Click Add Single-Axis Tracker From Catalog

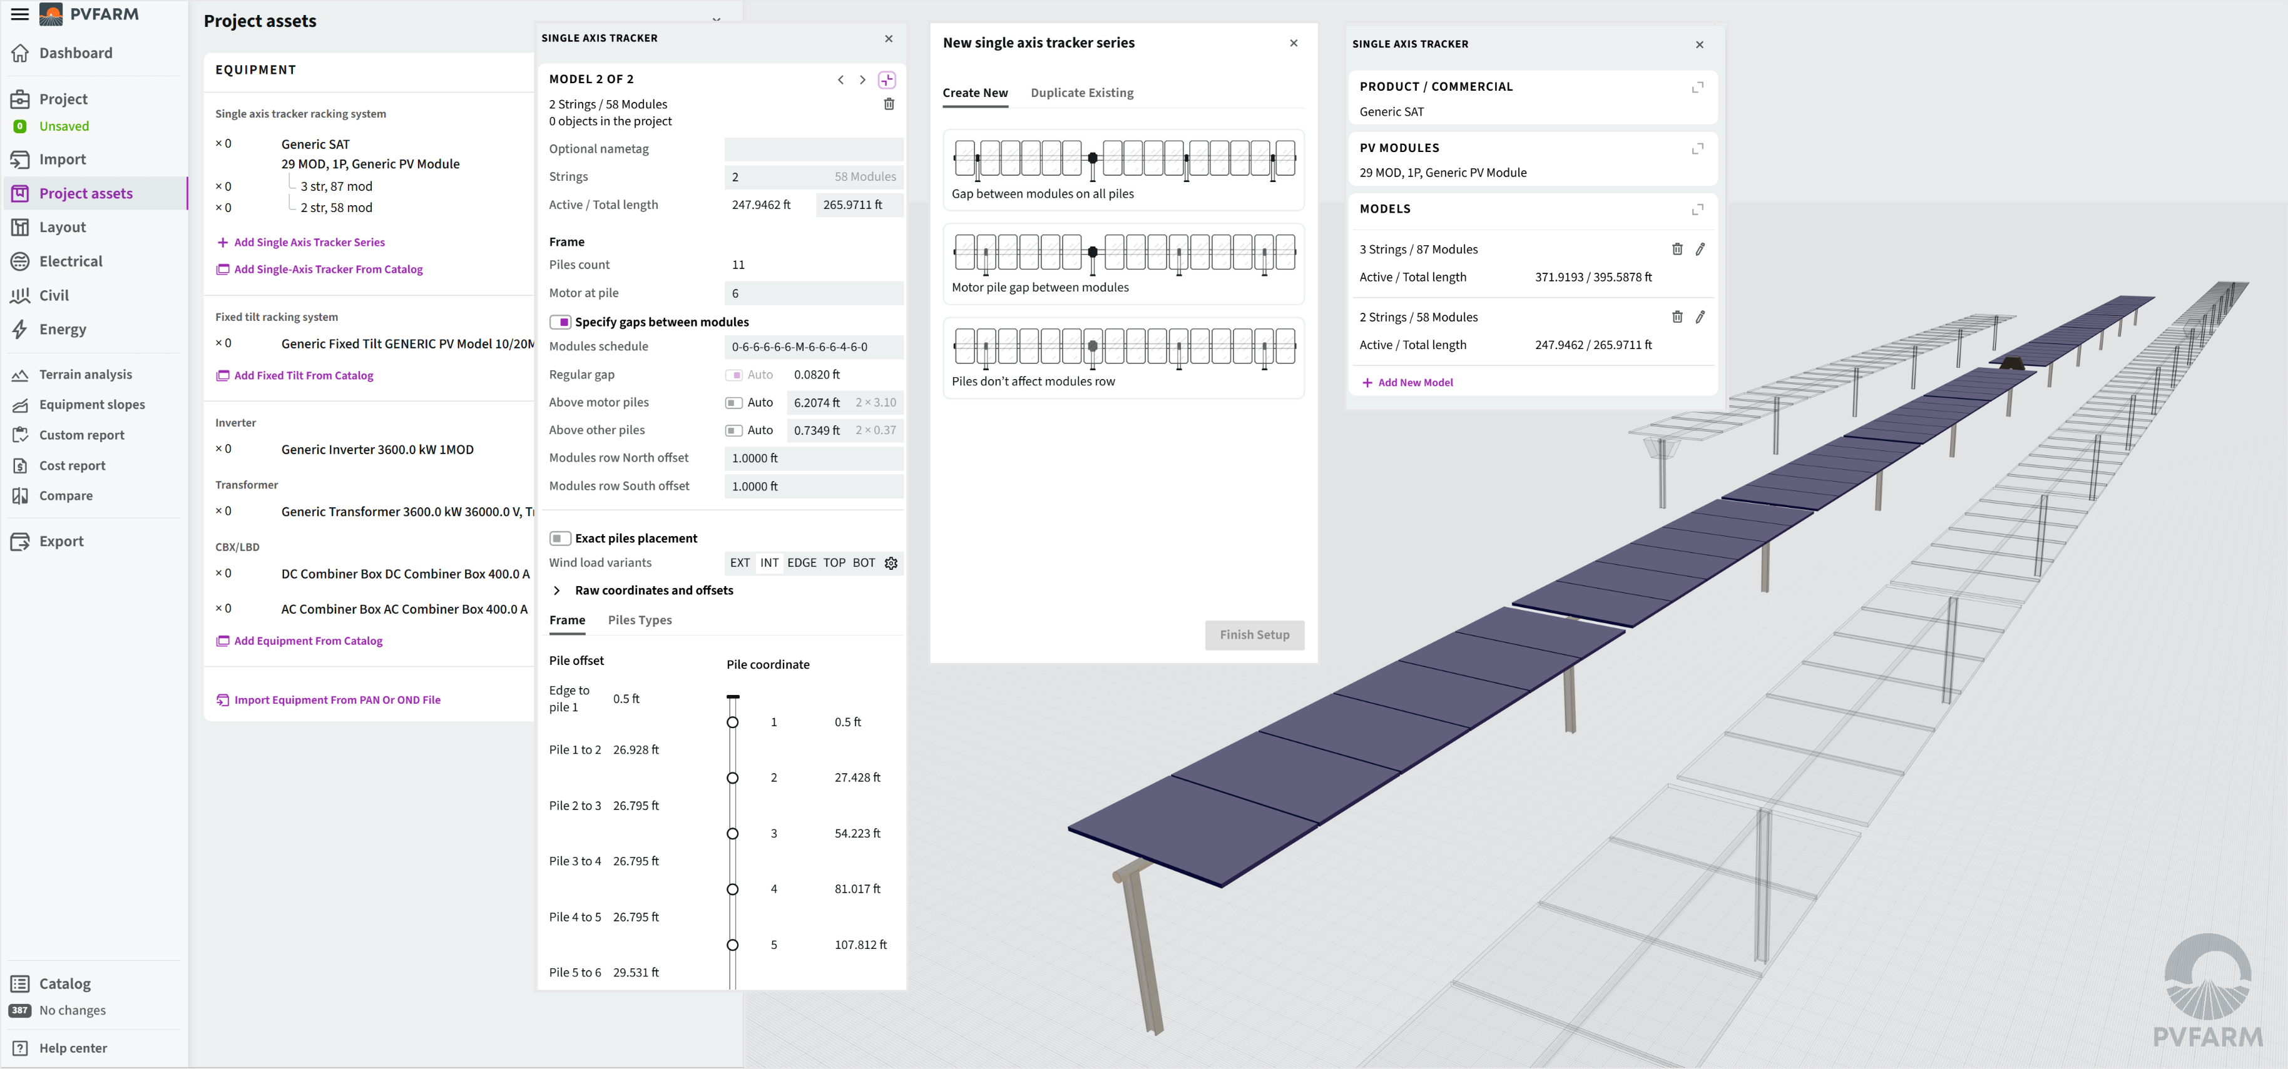coord(320,270)
